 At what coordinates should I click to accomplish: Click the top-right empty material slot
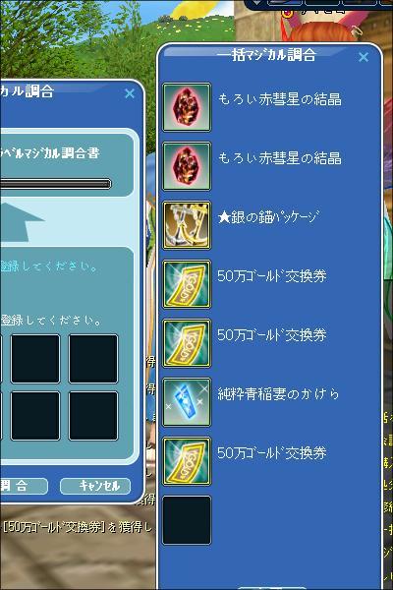(93, 359)
